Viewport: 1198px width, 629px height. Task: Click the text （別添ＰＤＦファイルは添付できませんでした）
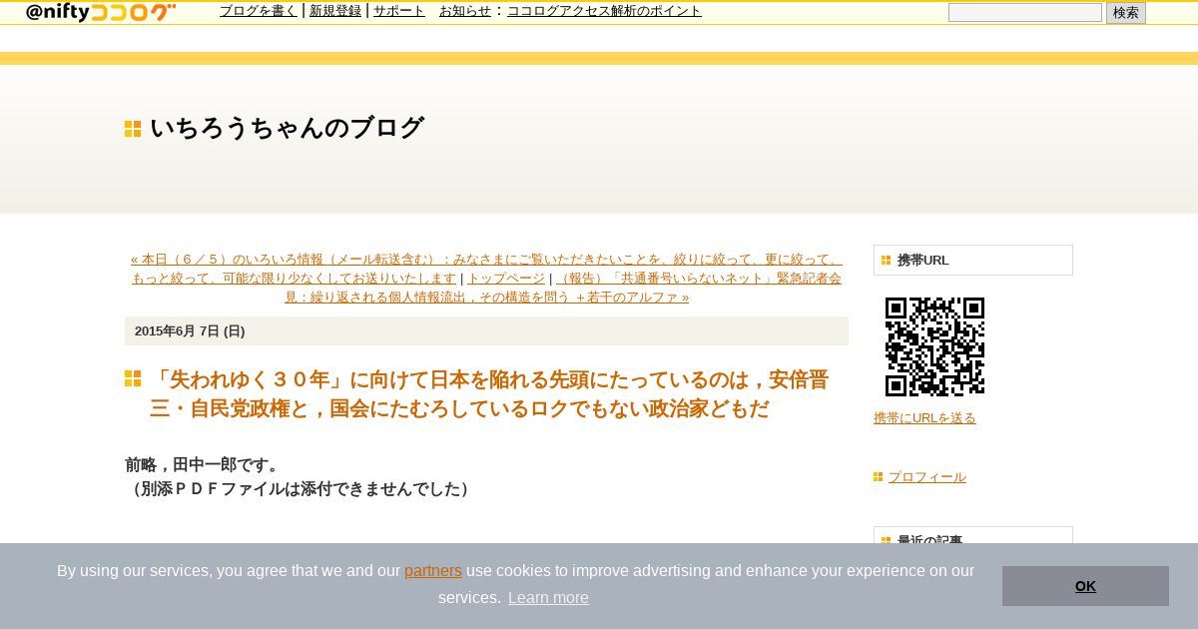coord(299,489)
